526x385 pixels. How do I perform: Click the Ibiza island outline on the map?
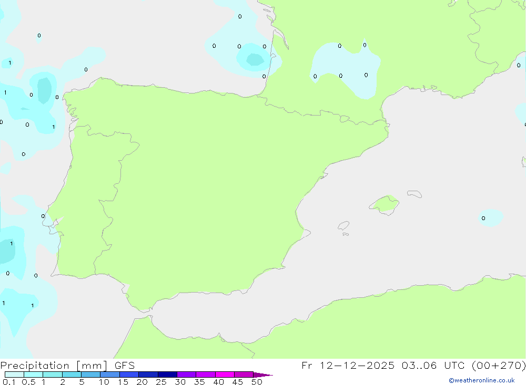343,225
